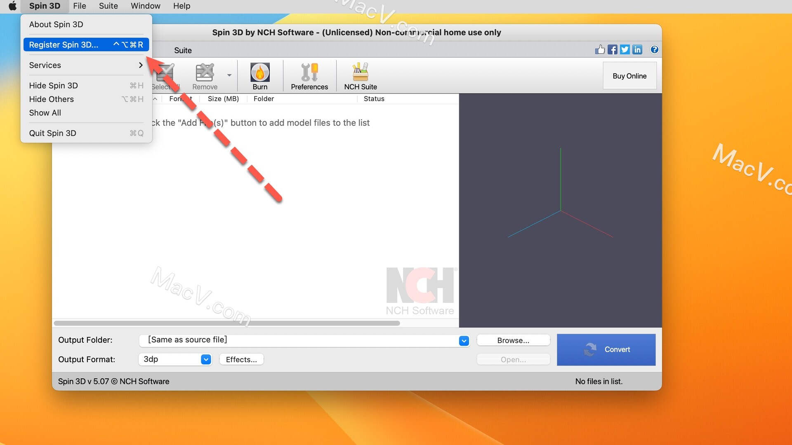Share on Twitter icon
The image size is (792, 445).
[625, 49]
